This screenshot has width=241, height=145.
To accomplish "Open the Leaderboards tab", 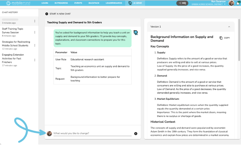I will (x=113, y=3).
